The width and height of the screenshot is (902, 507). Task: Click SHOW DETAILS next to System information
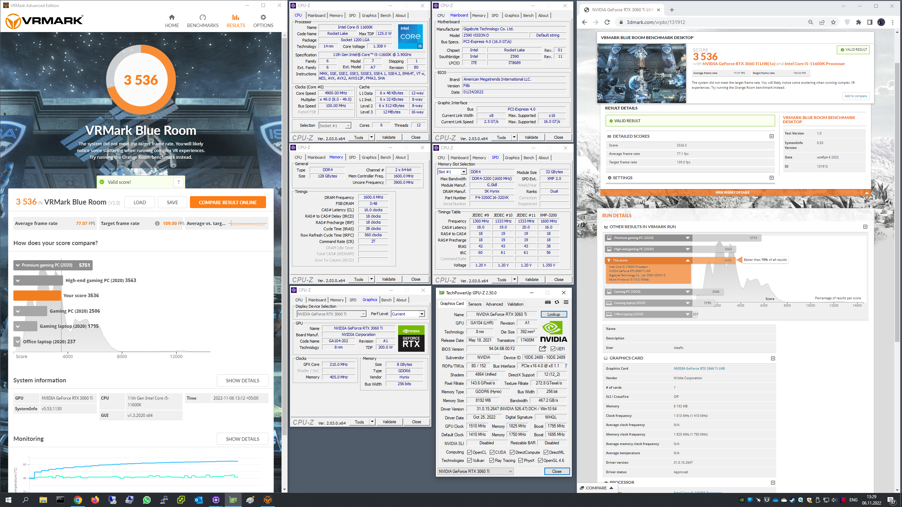click(x=242, y=381)
